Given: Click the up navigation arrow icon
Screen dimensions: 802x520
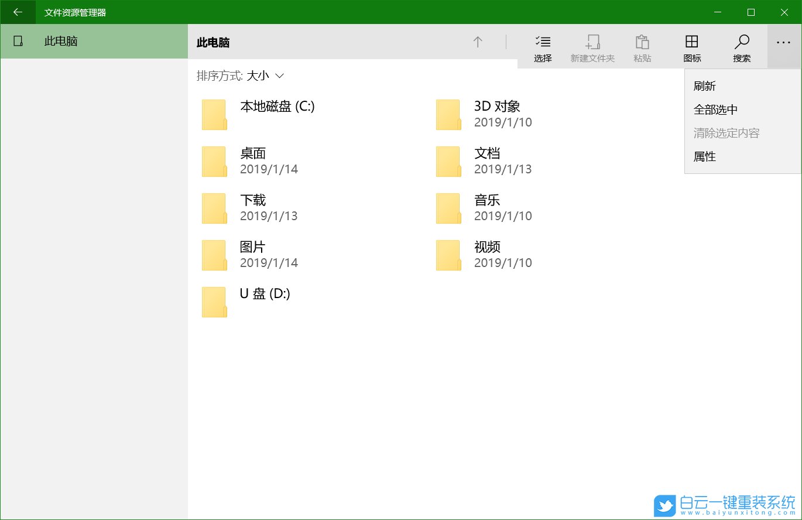Looking at the screenshot, I should (x=478, y=42).
